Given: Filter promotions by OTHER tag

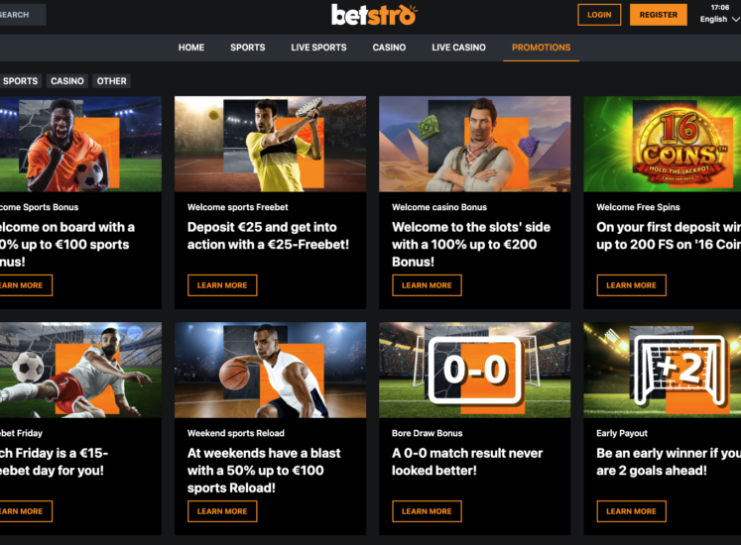Looking at the screenshot, I should (x=111, y=81).
